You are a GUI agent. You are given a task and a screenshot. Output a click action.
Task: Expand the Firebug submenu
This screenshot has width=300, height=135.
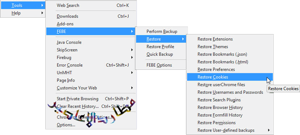91,57
